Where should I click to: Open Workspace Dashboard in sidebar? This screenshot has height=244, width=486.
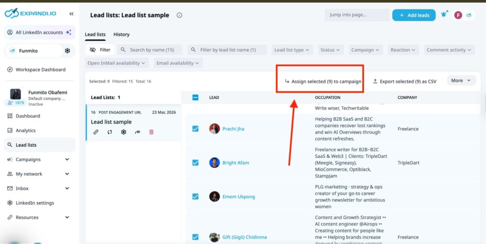point(40,70)
